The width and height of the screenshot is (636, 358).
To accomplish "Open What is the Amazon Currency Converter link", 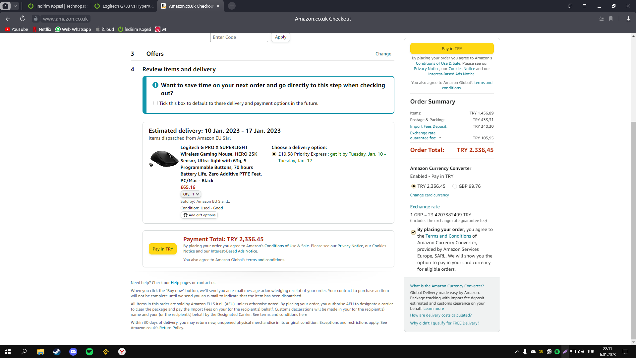I will coord(447,286).
